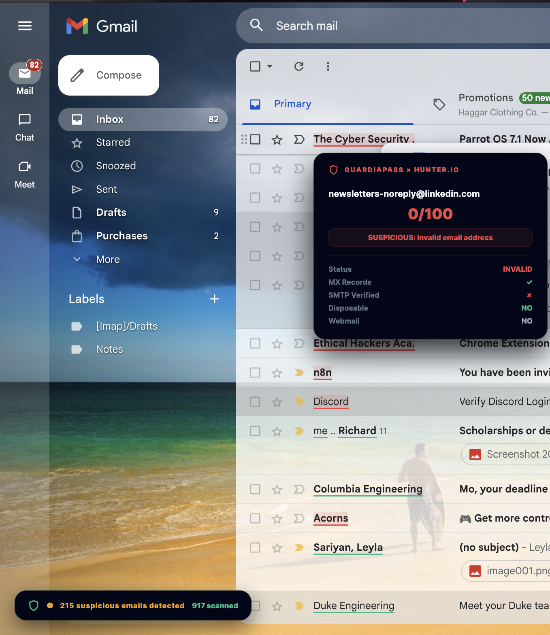Open the Notes label
Image resolution: width=550 pixels, height=635 pixels.
pyautogui.click(x=143, y=349)
